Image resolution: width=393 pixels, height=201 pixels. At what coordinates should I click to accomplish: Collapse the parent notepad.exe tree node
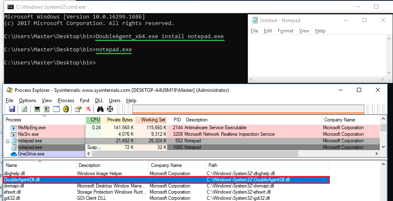point(7,141)
